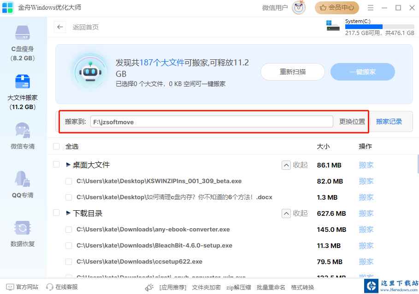419x294 pixels.
Task: Click the 微信用户 account name
Action: [x=275, y=8]
